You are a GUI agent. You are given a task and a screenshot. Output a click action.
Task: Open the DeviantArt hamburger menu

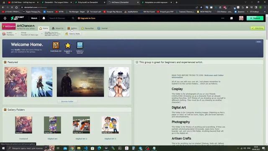5,18
